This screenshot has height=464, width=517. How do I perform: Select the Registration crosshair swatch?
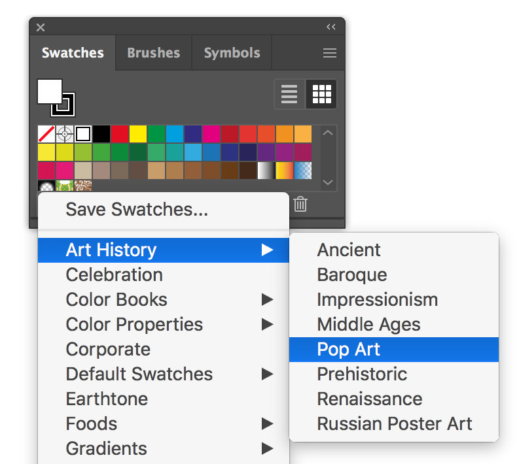coord(65,135)
